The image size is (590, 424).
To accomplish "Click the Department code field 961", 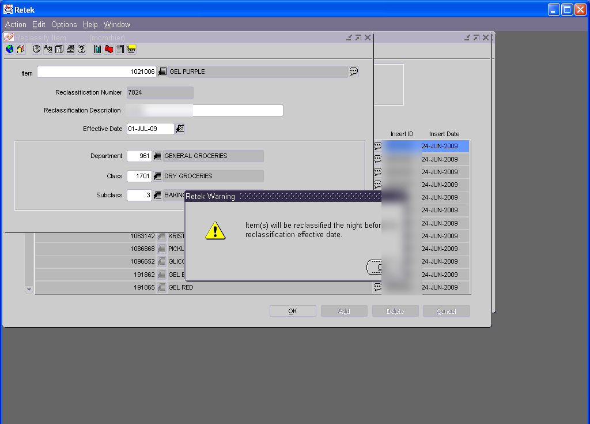I will click(x=139, y=156).
